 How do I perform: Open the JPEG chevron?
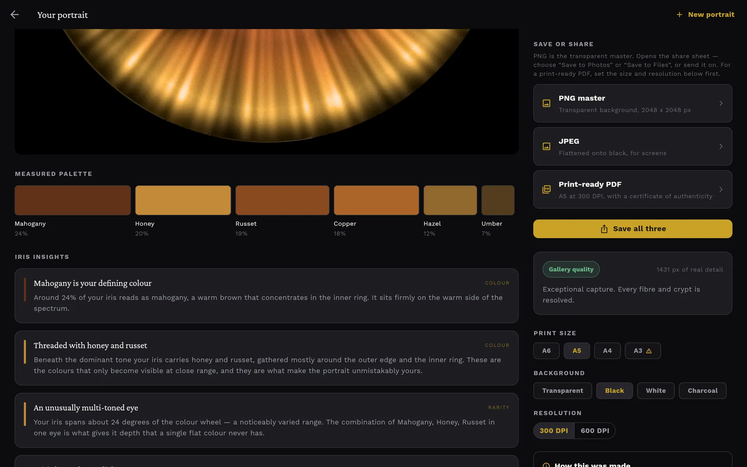[x=721, y=146]
